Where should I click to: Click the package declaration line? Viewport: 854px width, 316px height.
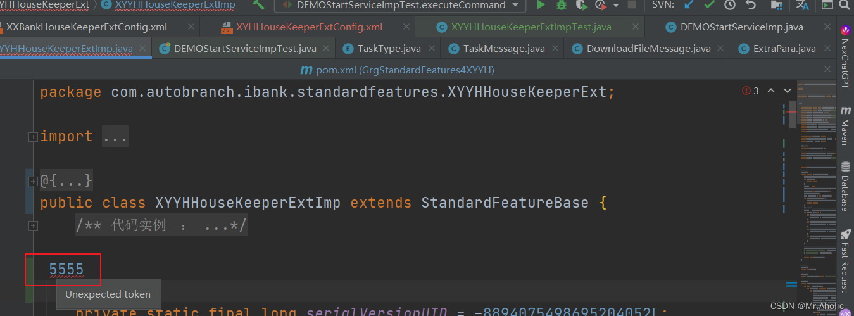327,92
